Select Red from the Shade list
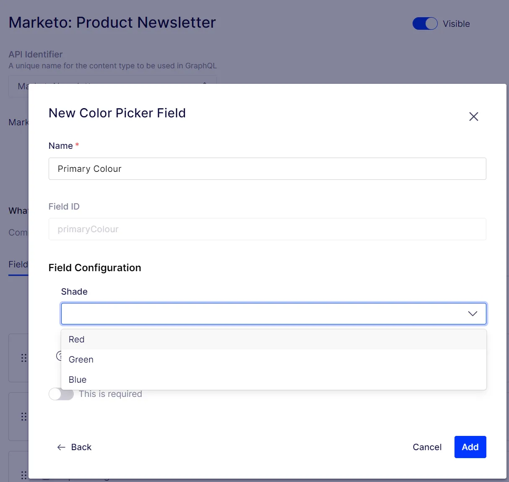The height and width of the screenshot is (482, 509). coord(273,339)
